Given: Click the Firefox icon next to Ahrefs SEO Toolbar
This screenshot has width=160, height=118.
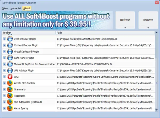Looking at the screenshot, I should (10, 83).
